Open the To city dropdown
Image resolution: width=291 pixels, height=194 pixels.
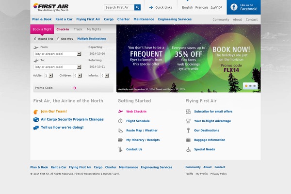[x=79, y=67]
